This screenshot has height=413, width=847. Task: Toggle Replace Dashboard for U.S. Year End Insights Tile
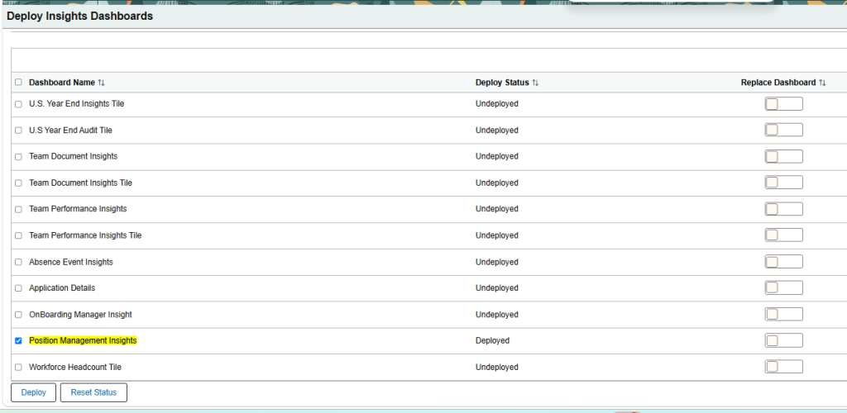(x=784, y=104)
